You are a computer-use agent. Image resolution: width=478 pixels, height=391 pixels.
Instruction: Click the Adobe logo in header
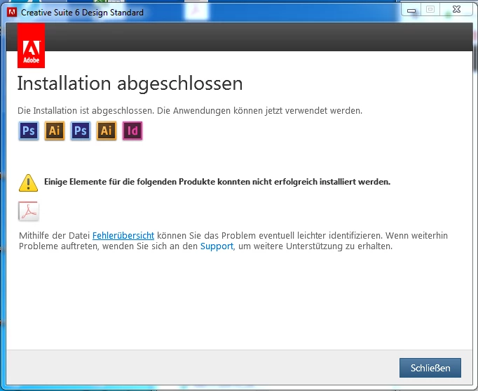(31, 46)
